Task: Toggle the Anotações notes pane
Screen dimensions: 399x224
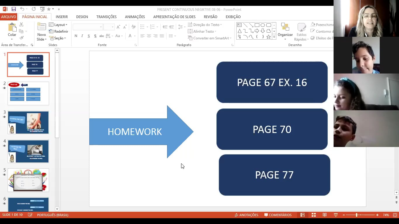Action: tap(246, 215)
